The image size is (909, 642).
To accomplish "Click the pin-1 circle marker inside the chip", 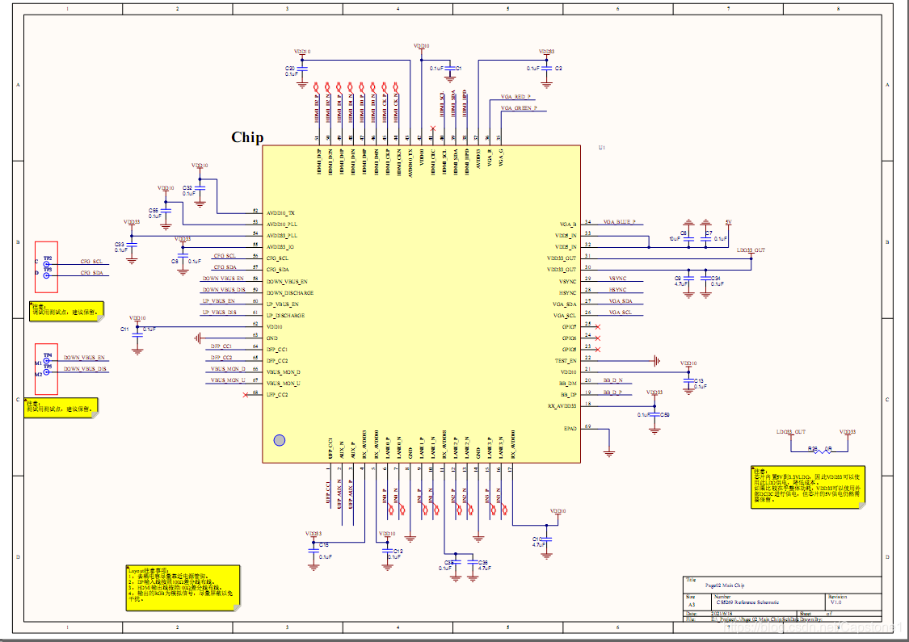I will (x=280, y=440).
